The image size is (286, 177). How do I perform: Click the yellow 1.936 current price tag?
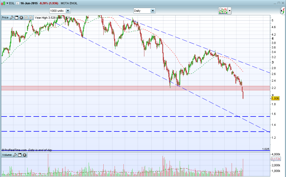[x=275, y=98]
